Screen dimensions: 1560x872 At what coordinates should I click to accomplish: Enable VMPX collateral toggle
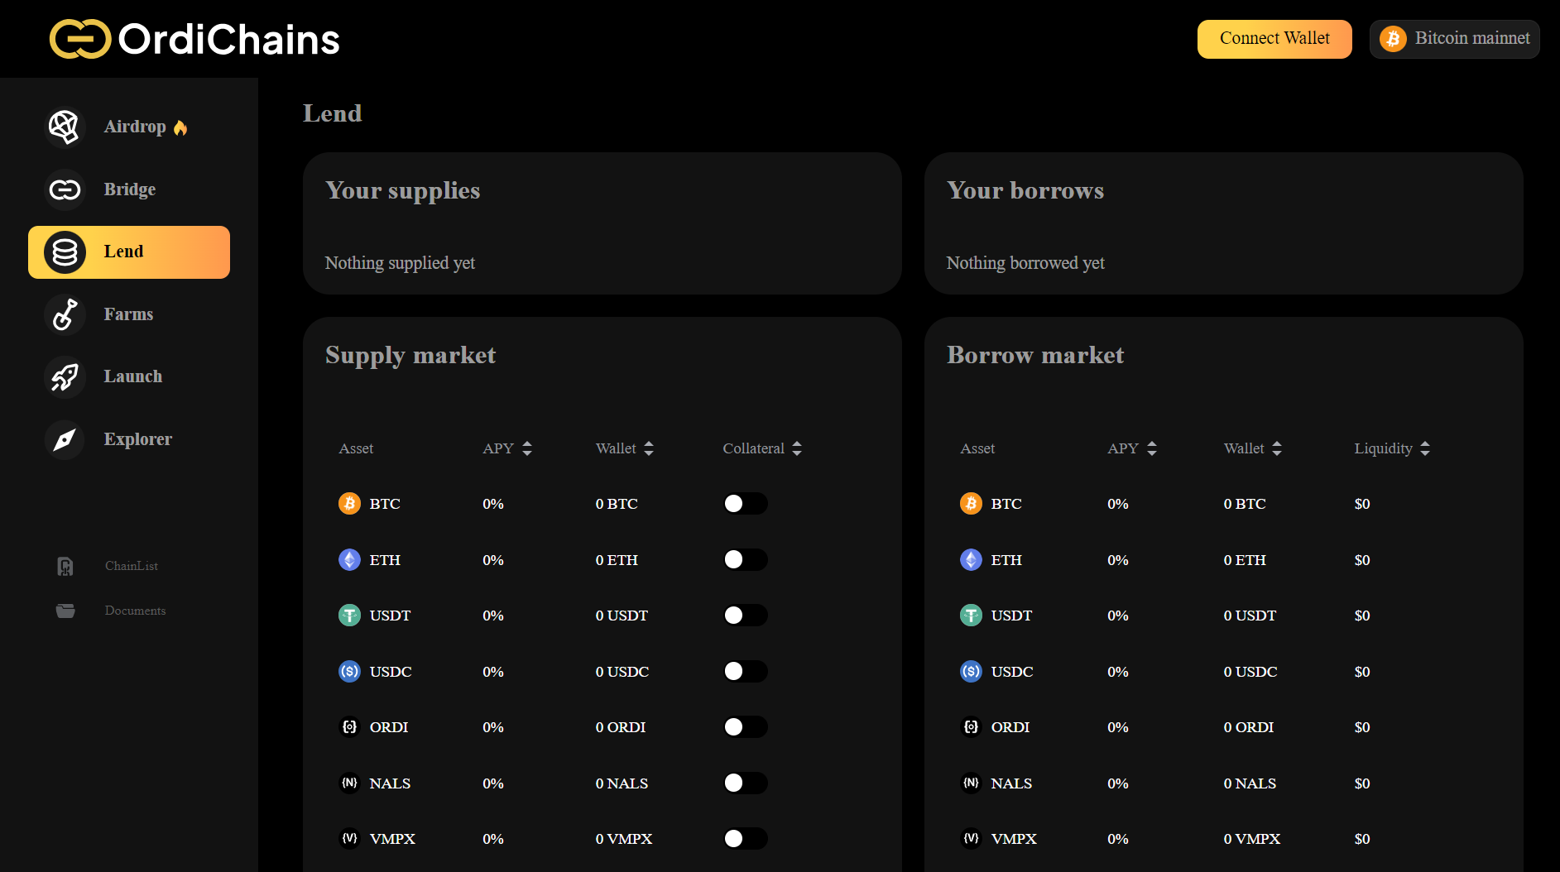(745, 838)
